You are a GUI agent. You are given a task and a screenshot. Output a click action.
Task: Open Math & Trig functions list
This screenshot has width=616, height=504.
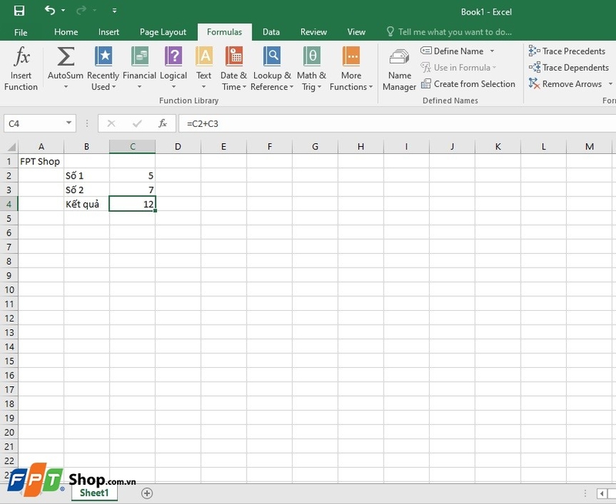[312, 68]
